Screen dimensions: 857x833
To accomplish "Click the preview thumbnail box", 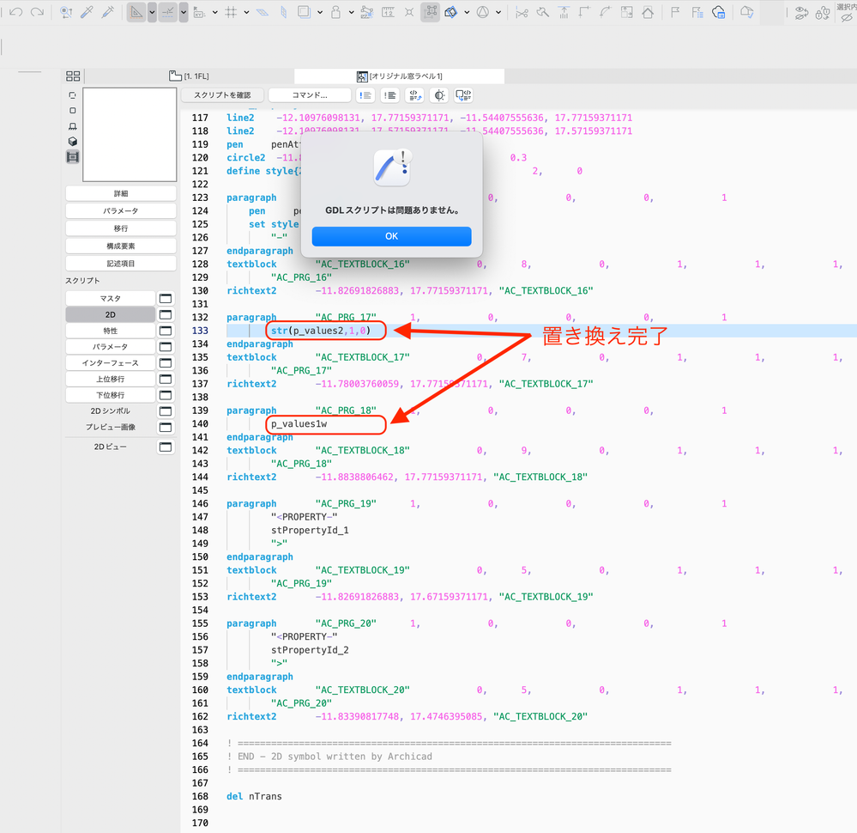I will [130, 135].
